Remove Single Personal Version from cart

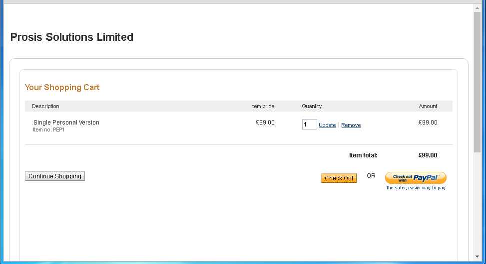click(351, 125)
